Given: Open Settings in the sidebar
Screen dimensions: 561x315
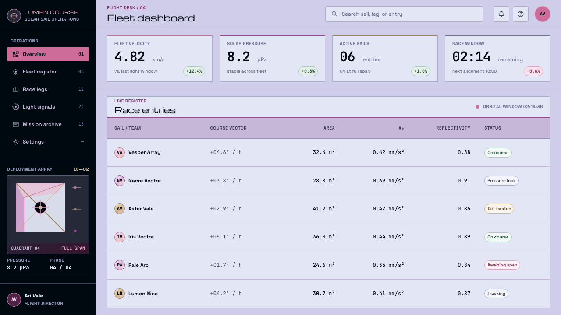Looking at the screenshot, I should point(48,142).
